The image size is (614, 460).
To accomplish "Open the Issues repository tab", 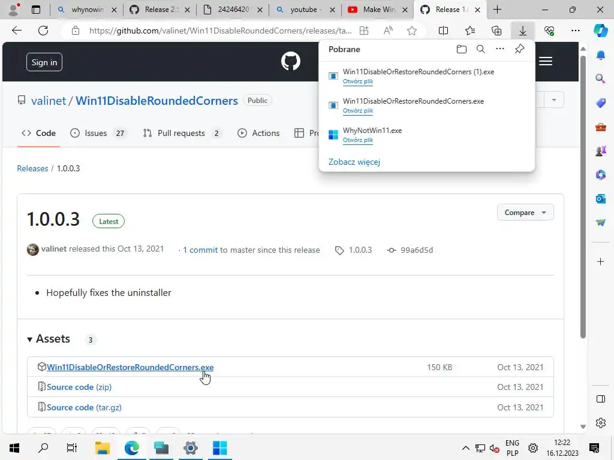I will 98,133.
